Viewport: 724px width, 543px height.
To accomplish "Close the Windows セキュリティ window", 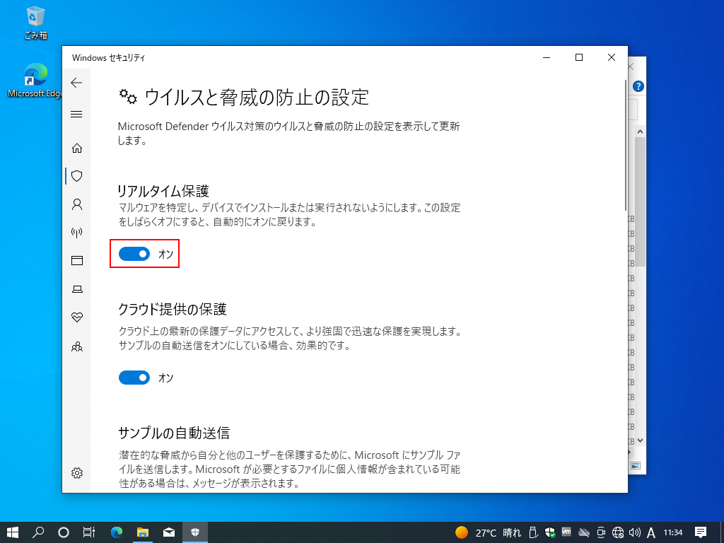I will click(x=612, y=57).
